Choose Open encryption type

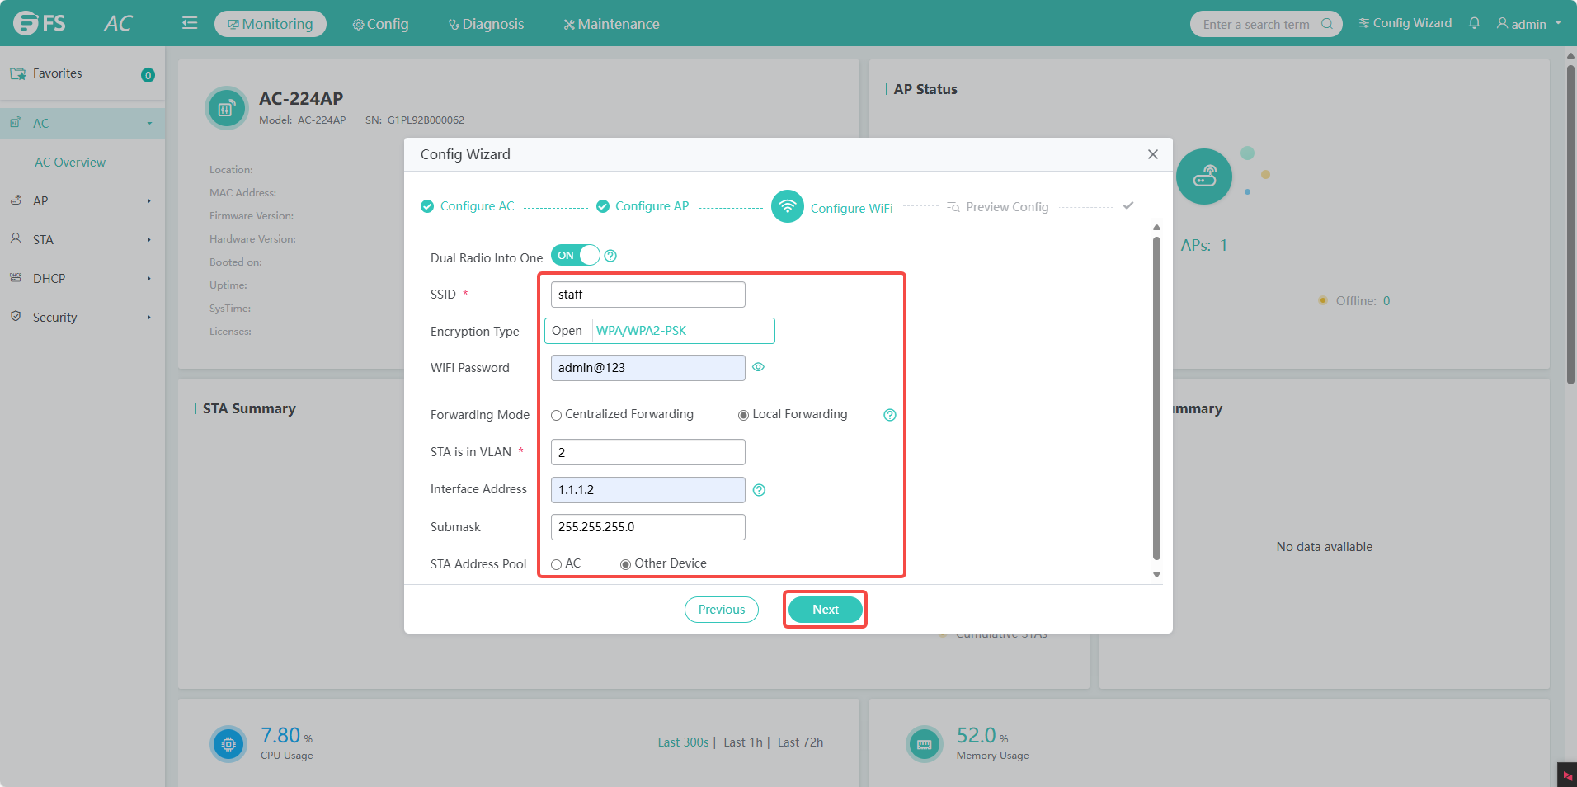click(567, 331)
